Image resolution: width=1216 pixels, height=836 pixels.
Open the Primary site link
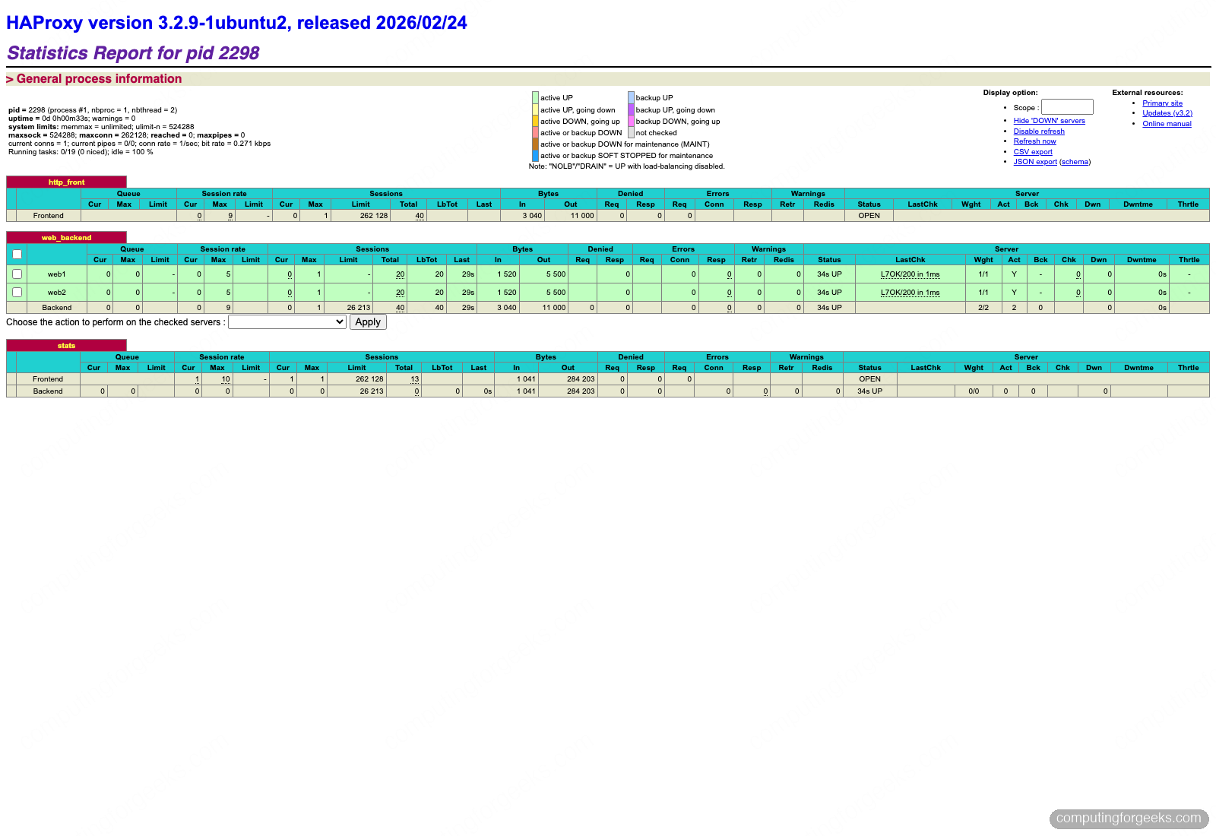tap(1163, 103)
